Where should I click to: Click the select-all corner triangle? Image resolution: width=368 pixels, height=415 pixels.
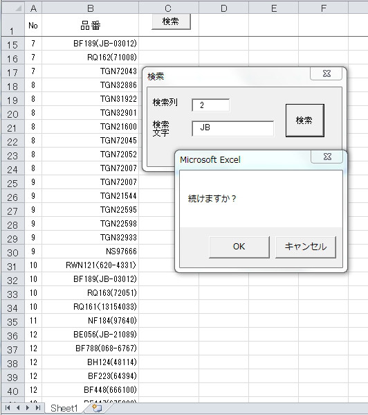tap(17, 8)
